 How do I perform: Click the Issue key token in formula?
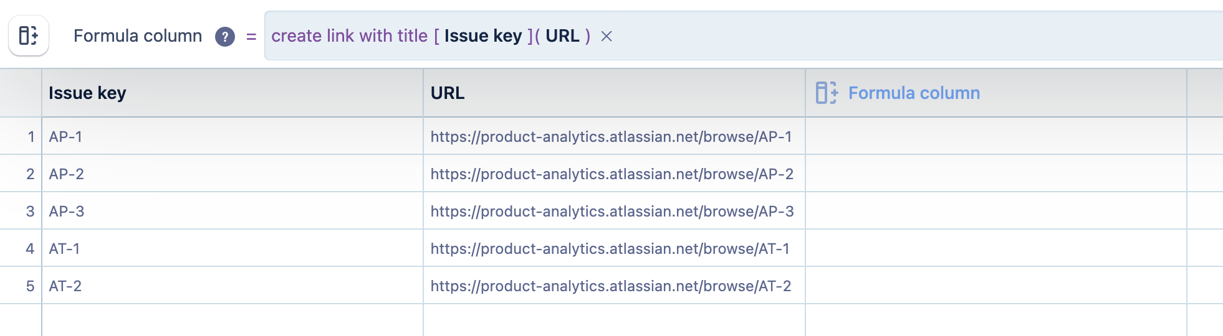click(483, 36)
